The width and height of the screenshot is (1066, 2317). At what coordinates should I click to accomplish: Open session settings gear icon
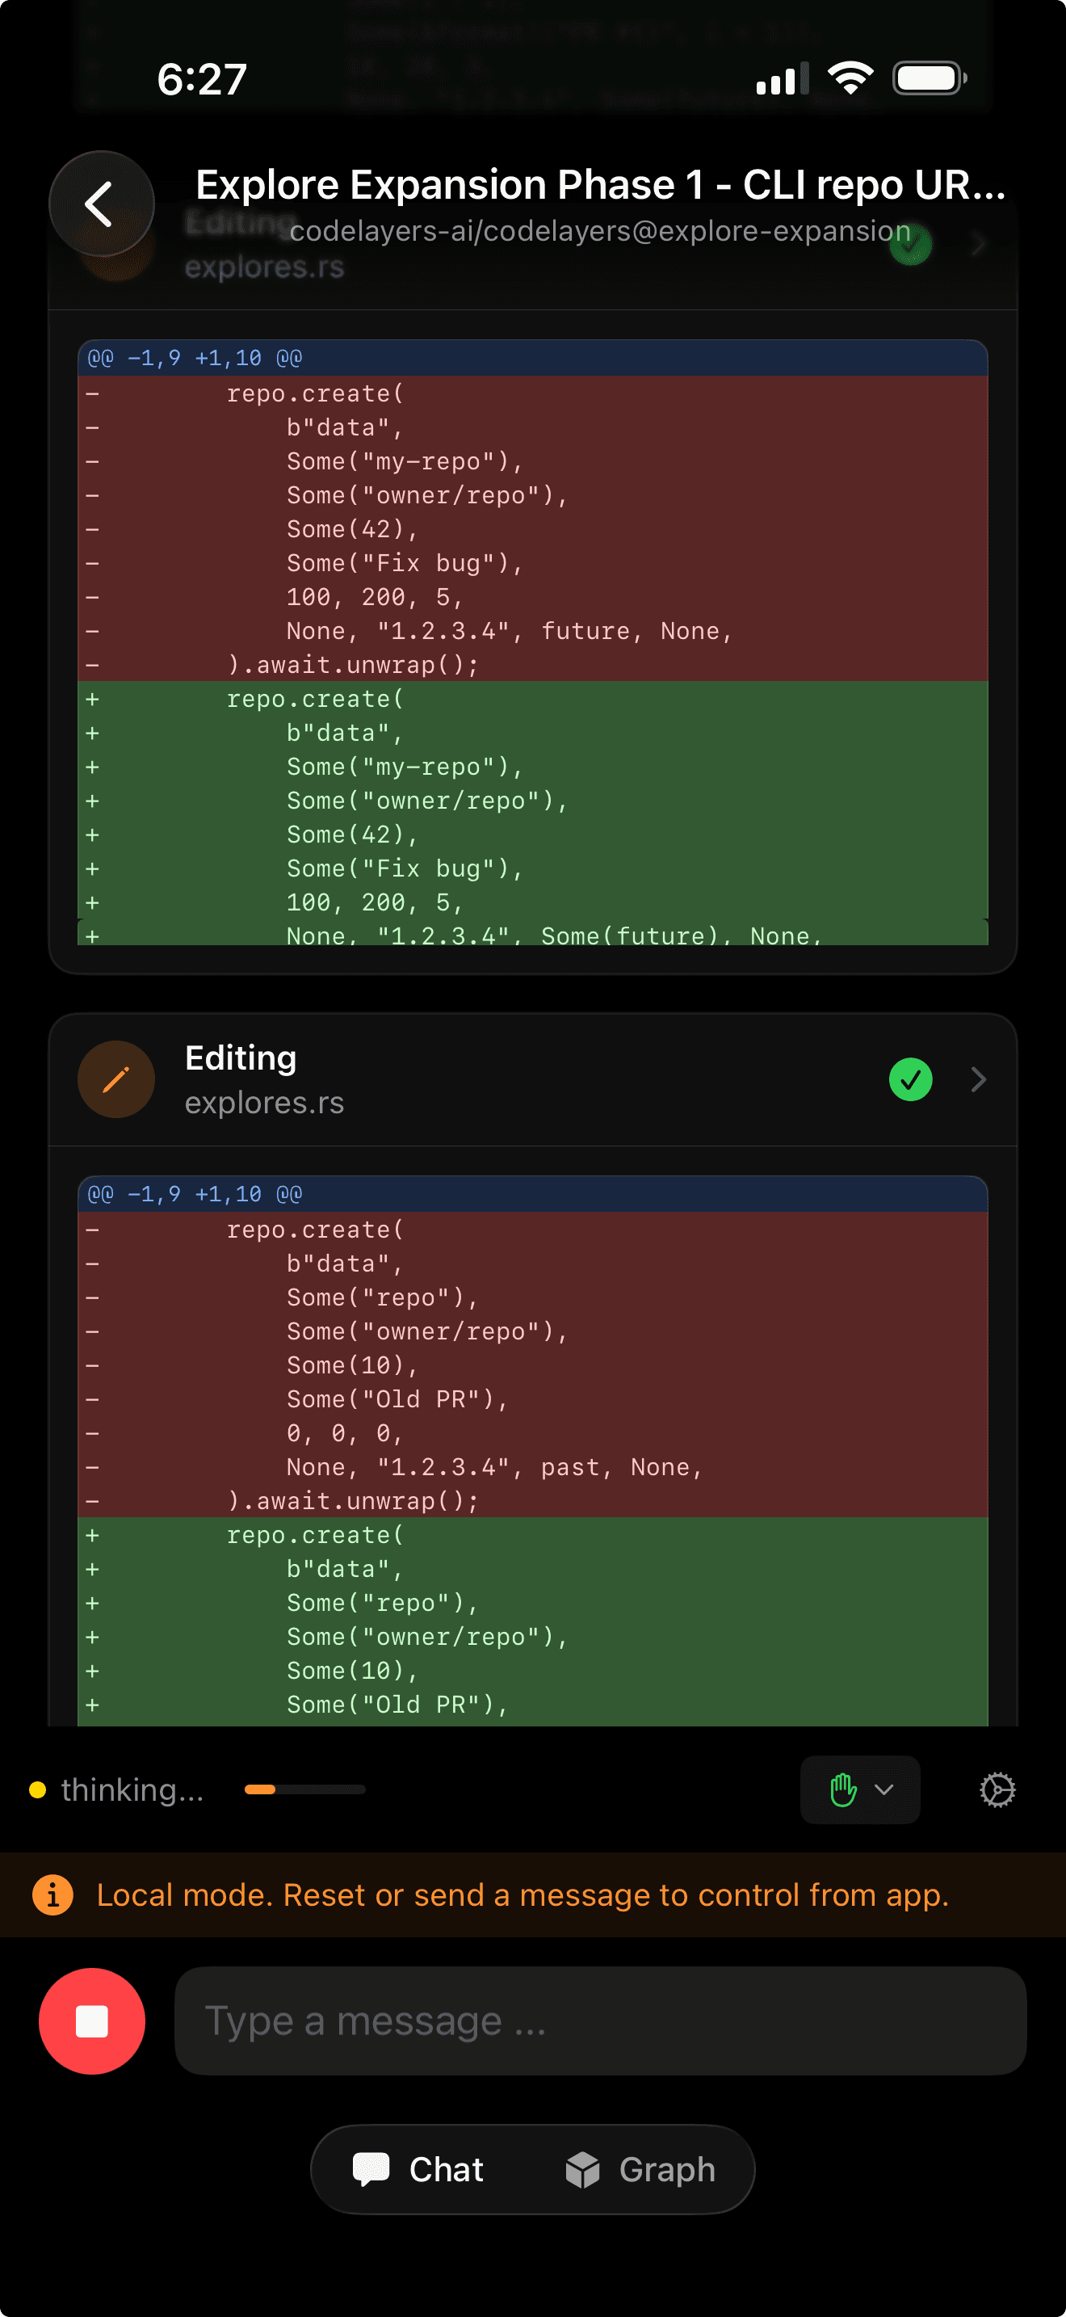(x=997, y=1790)
